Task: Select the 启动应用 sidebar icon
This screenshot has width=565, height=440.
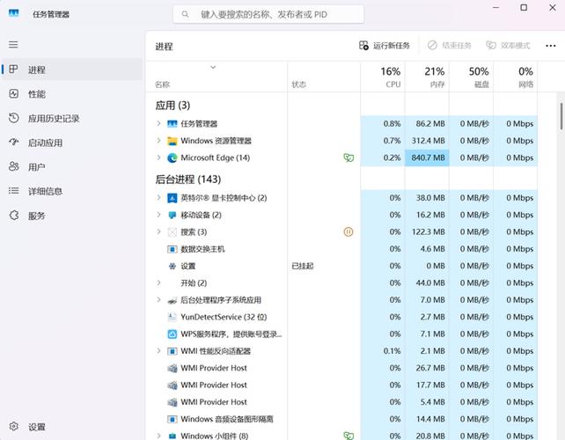Action: 14,143
